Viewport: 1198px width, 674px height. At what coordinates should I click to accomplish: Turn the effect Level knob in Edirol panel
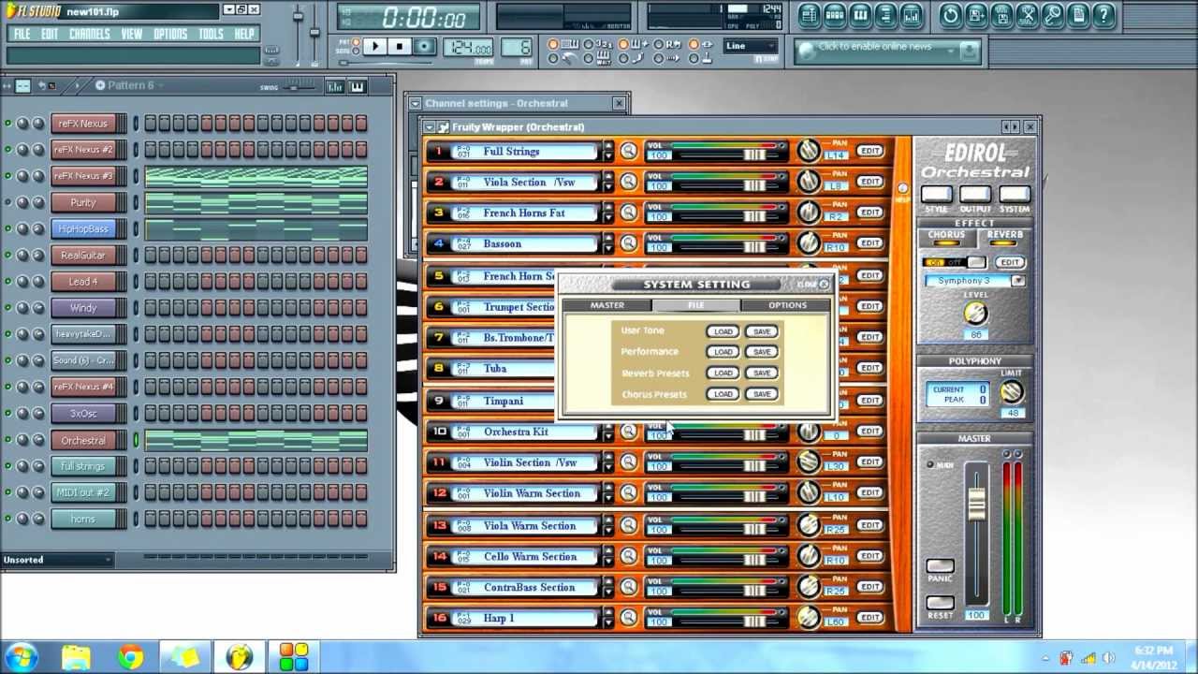point(975,315)
